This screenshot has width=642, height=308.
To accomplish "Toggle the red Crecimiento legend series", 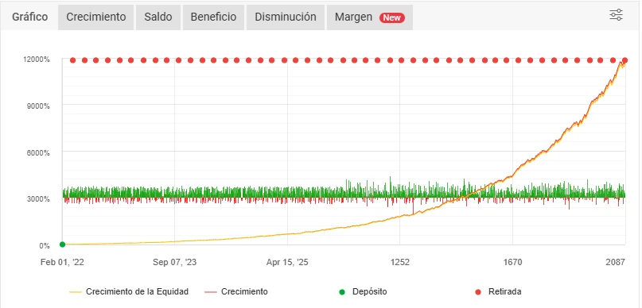I will [x=235, y=291].
